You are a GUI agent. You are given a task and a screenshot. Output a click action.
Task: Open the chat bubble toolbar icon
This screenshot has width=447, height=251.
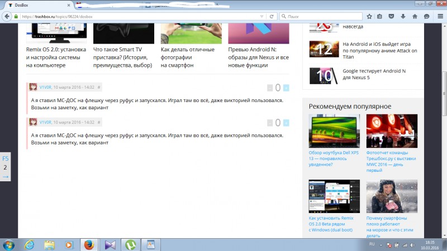pyautogui.click(x=426, y=17)
